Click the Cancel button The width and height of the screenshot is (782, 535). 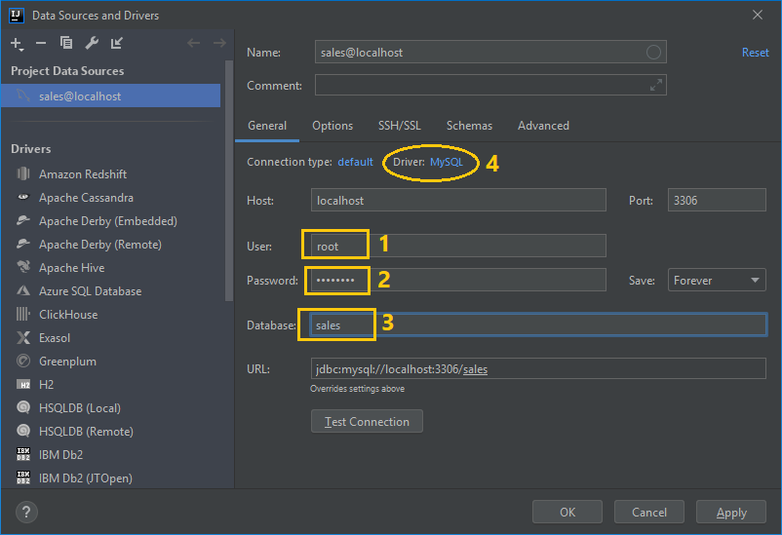[x=648, y=512]
